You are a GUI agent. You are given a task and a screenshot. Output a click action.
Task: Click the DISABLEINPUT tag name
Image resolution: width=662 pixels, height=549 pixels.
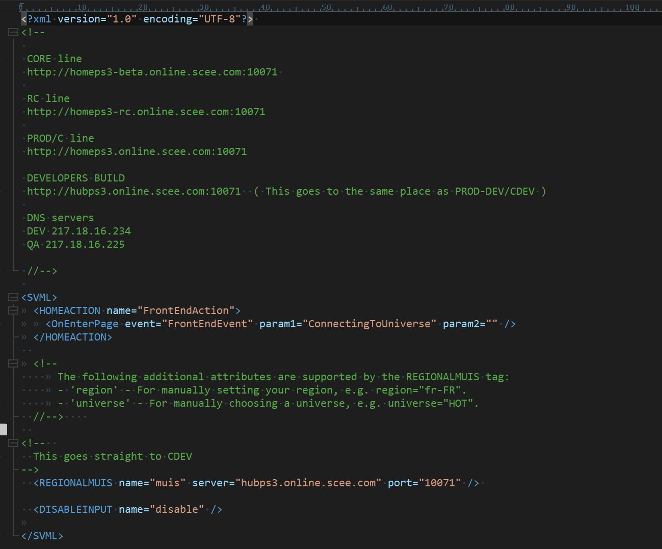click(76, 509)
